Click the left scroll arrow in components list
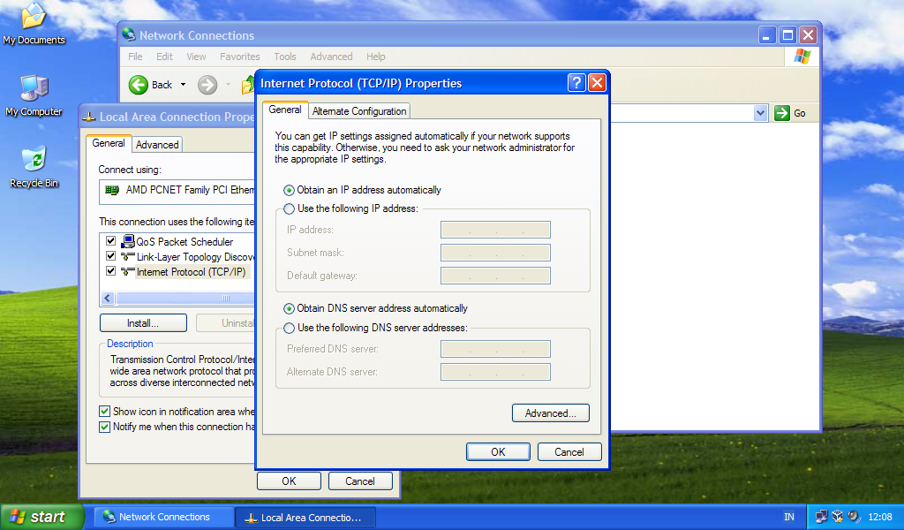Viewport: 904px width, 530px height. tap(108, 299)
